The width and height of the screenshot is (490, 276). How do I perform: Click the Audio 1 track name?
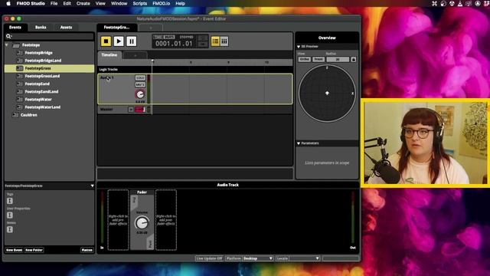tap(107, 77)
